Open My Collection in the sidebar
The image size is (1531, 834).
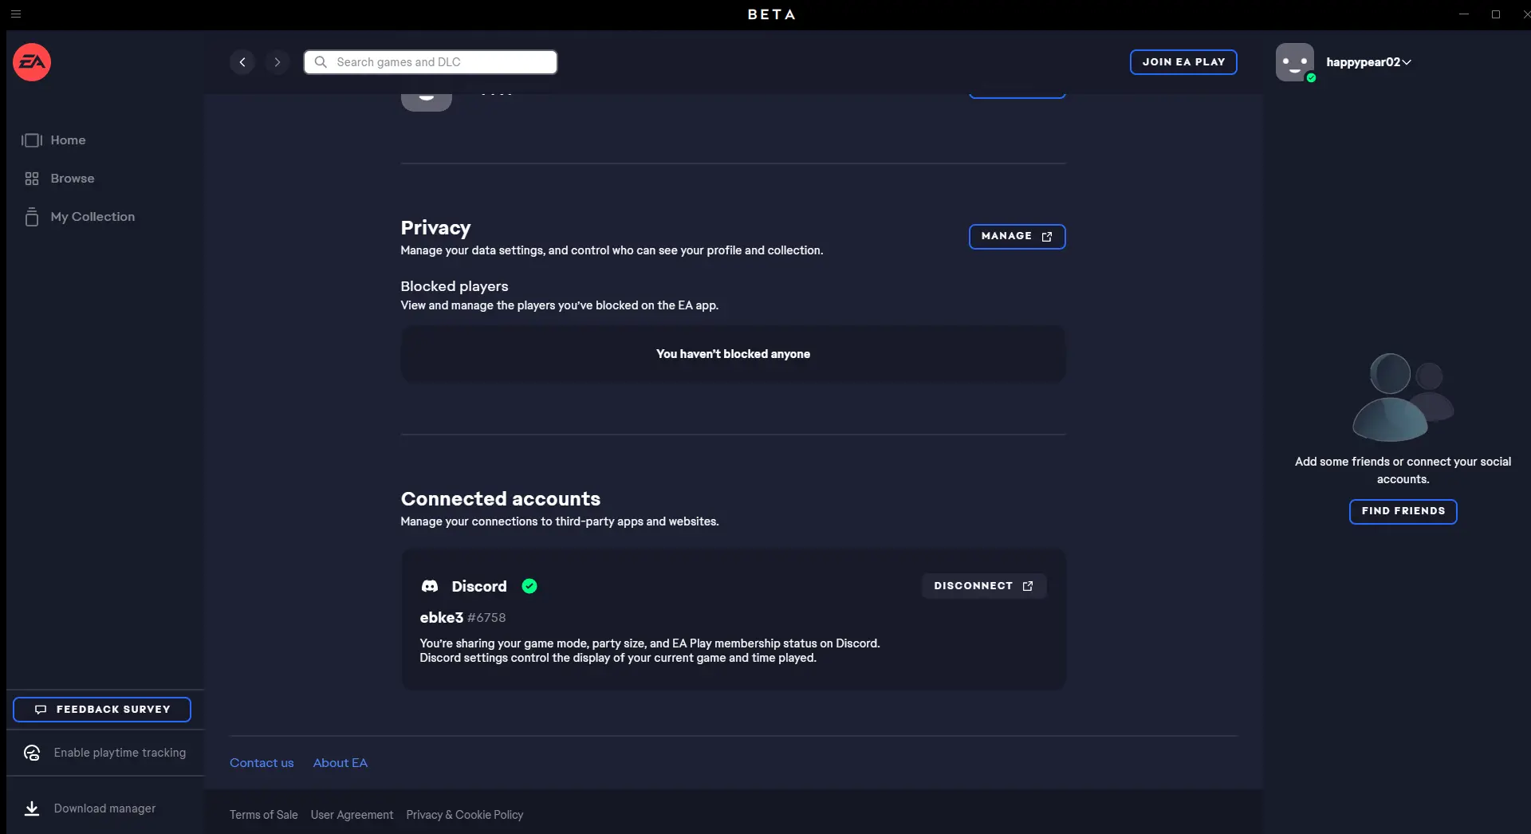click(x=92, y=217)
